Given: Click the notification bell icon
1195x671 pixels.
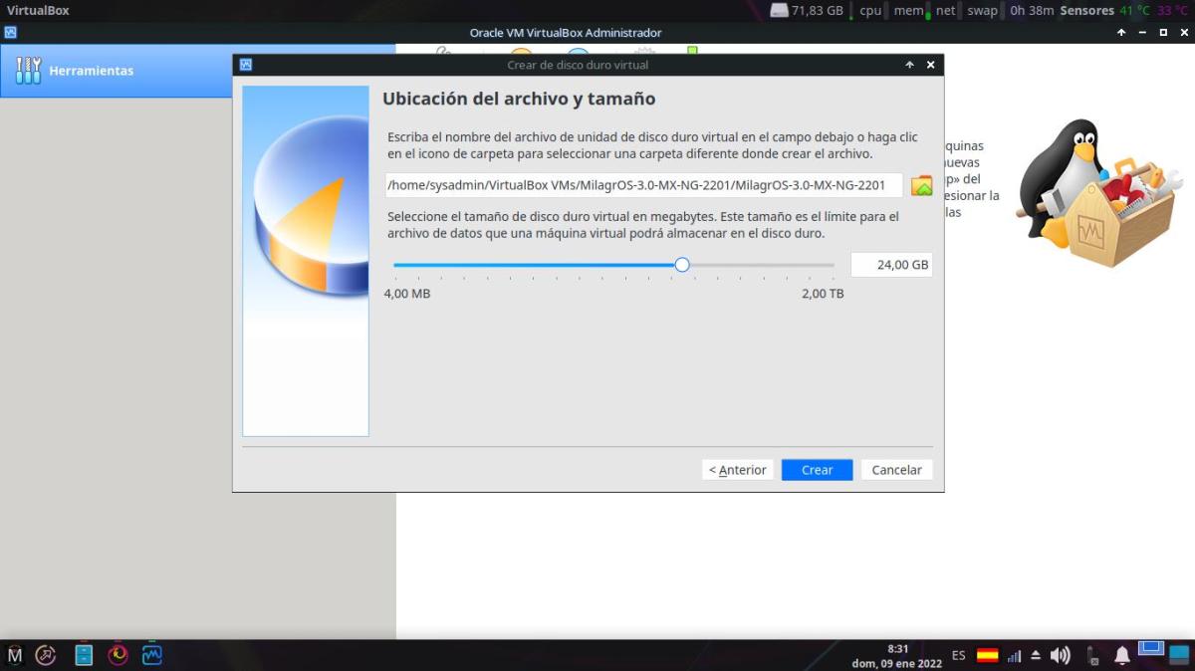Looking at the screenshot, I should pos(1122,655).
